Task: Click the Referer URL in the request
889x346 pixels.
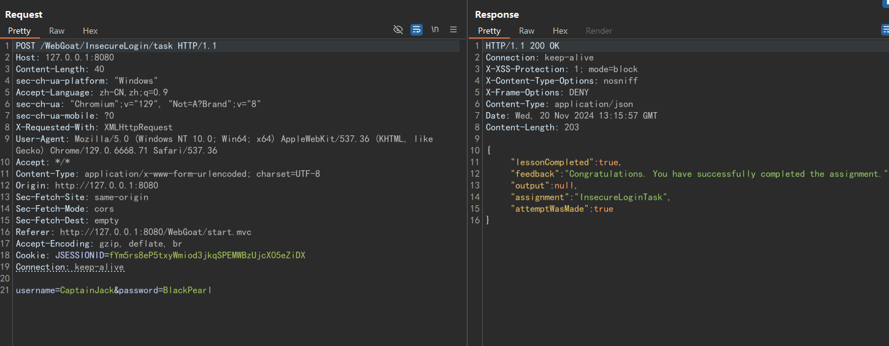Action: click(155, 232)
